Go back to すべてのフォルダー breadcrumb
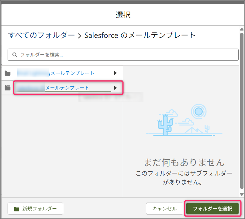245x219 pixels. (x=42, y=35)
